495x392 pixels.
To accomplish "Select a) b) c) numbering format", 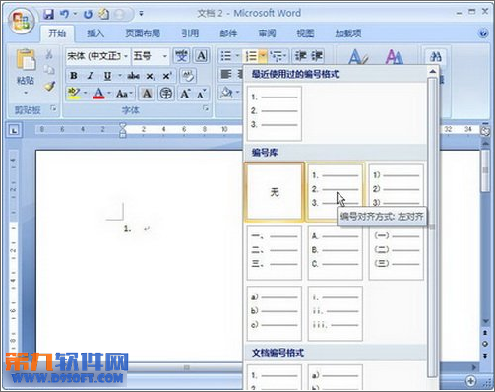I will [275, 313].
